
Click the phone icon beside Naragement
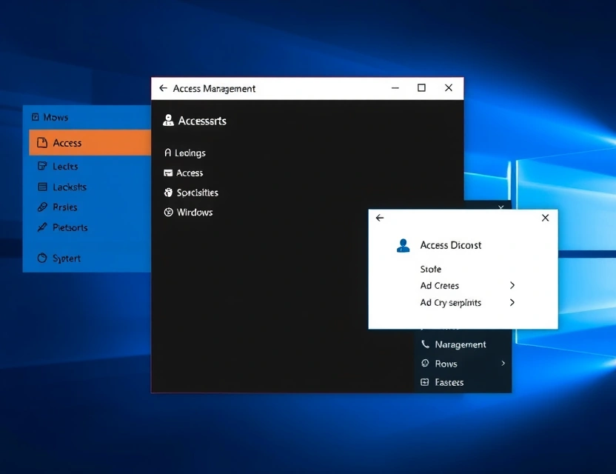tap(425, 344)
